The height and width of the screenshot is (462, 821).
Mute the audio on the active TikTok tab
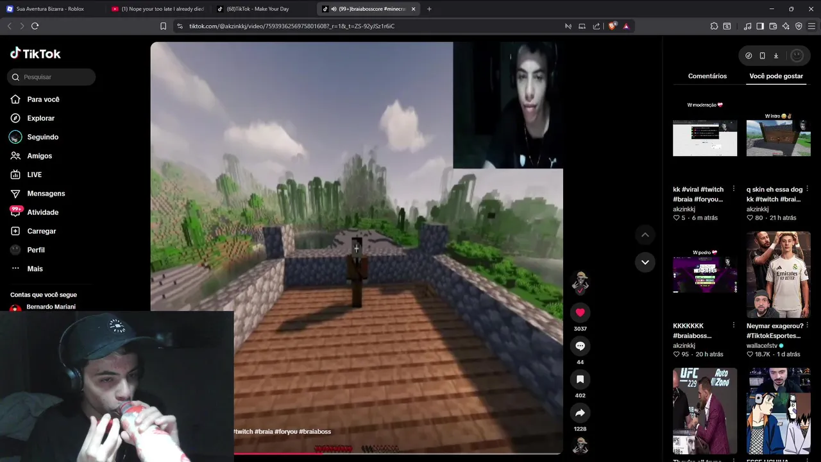pos(334,9)
